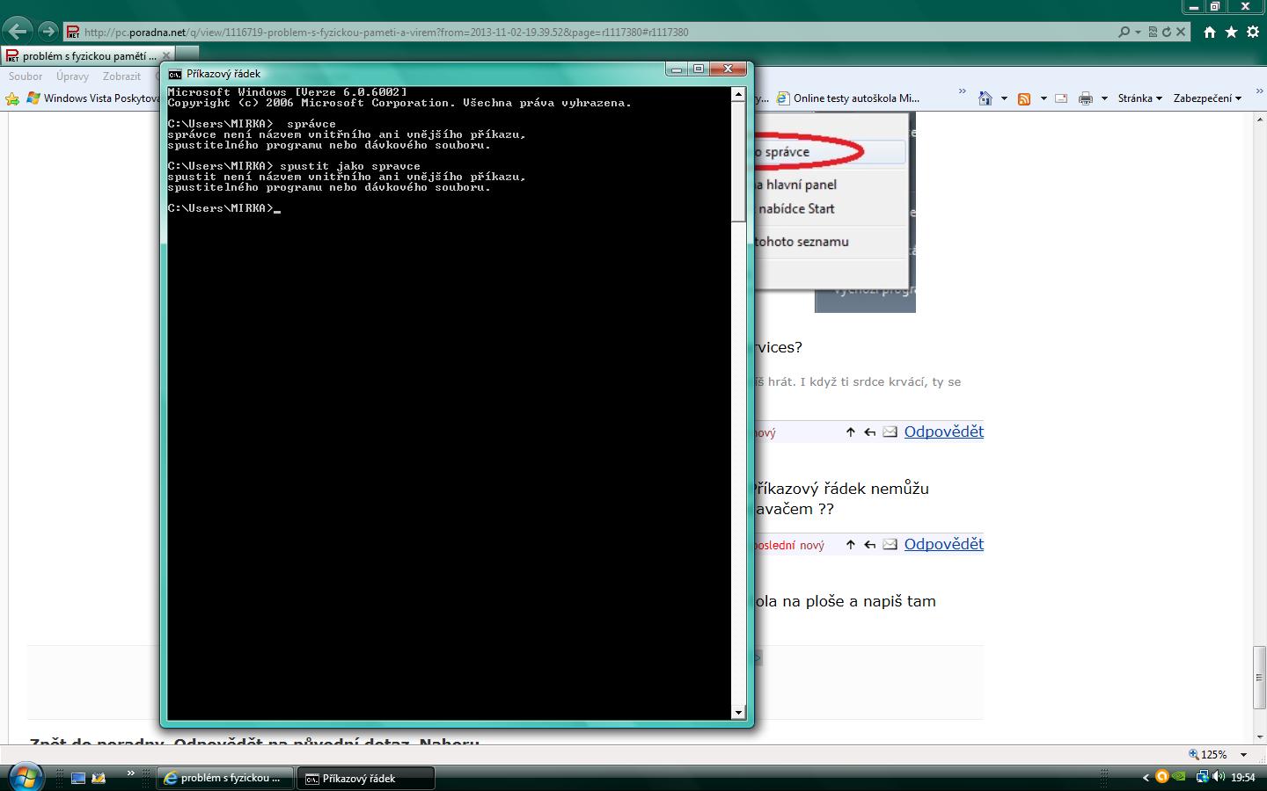Click the left arrow beside the upper Odpovědět link
This screenshot has width=1267, height=791.
point(869,432)
